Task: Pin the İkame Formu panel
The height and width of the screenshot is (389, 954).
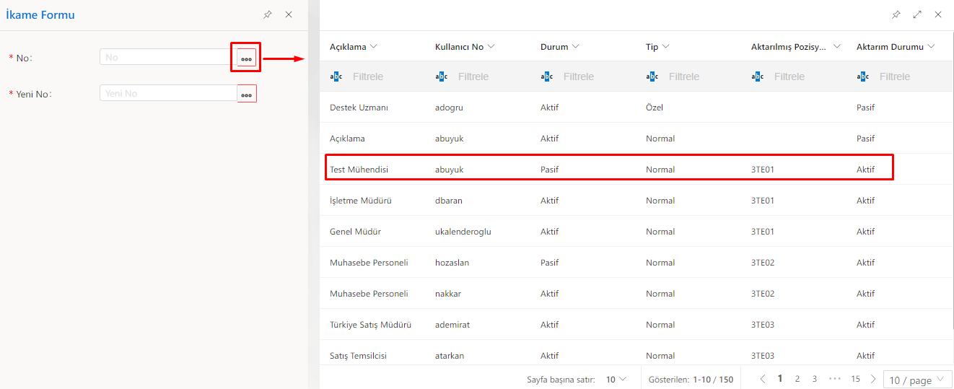Action: pos(268,14)
